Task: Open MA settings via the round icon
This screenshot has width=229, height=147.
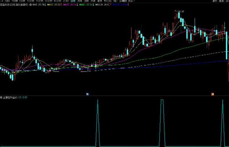Action: point(31,5)
